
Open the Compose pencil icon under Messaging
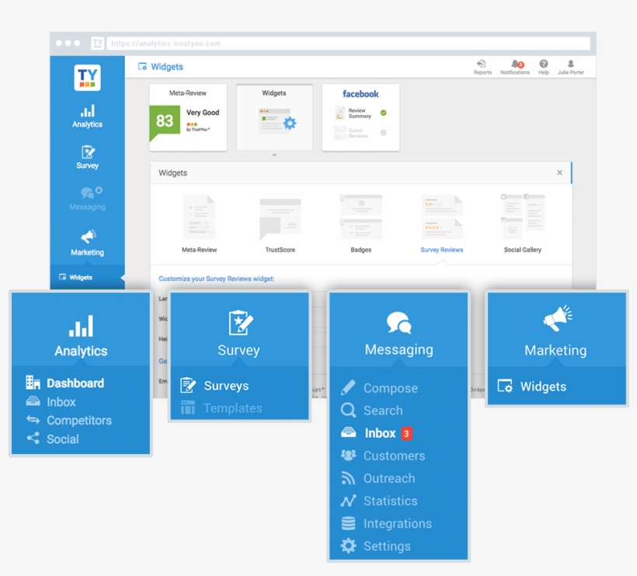pos(350,387)
